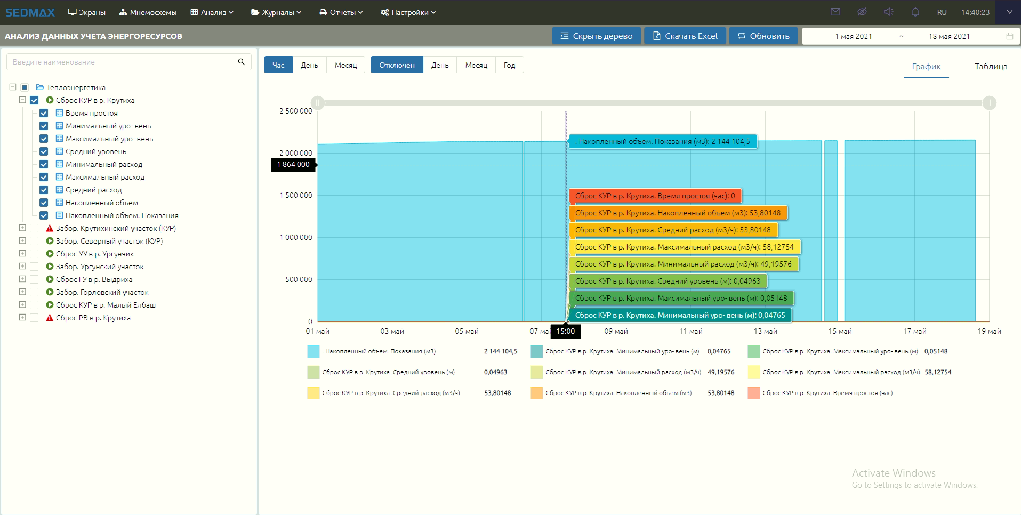Open the notifications bell icon

(x=915, y=12)
